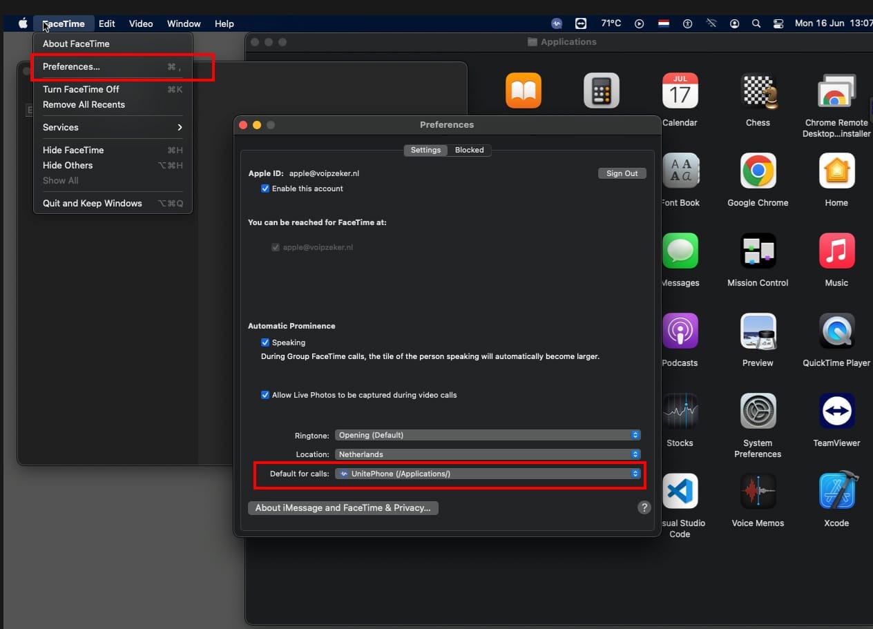Open the Books app in Applications
The width and height of the screenshot is (873, 629).
[x=524, y=90]
